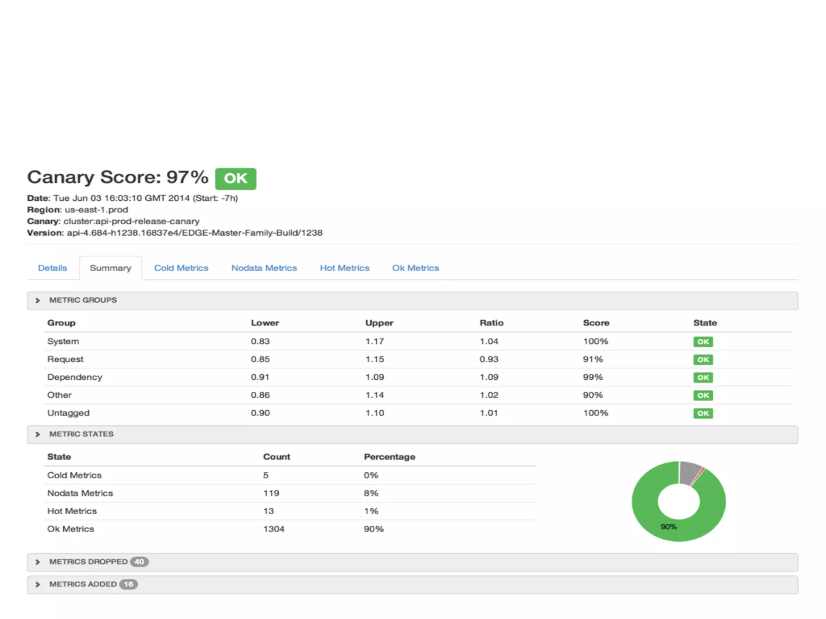
Task: Click the green OK badge beside Canary Score
Action: pyautogui.click(x=236, y=179)
